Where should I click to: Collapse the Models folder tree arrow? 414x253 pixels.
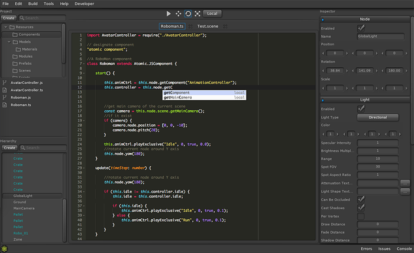(10, 42)
